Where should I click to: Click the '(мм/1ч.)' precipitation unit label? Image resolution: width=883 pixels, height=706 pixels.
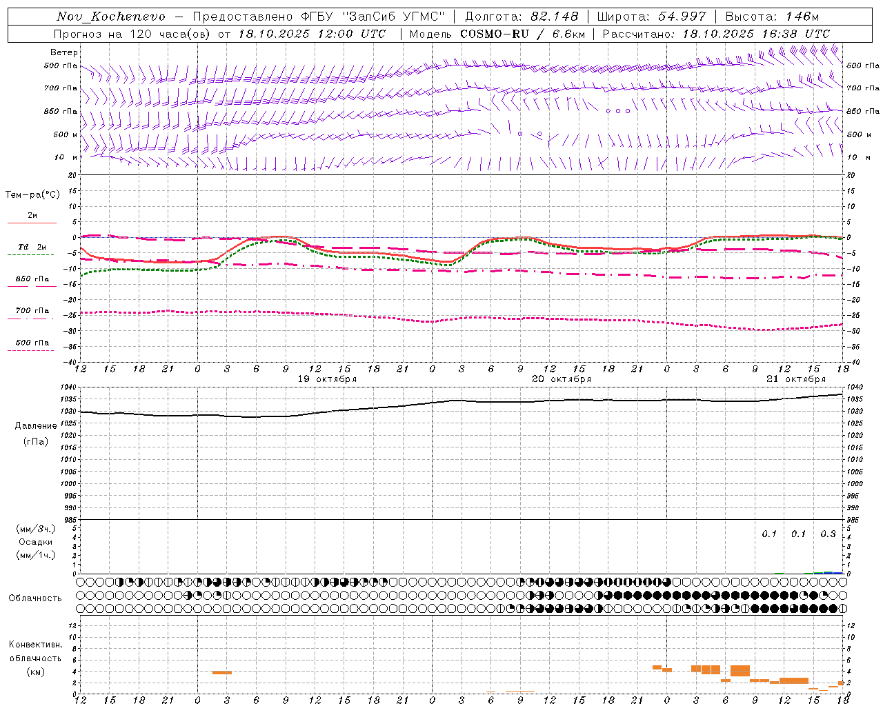pos(36,556)
